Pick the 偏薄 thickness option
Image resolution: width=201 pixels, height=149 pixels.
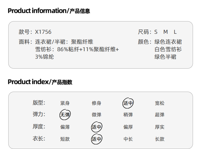tap(65, 127)
